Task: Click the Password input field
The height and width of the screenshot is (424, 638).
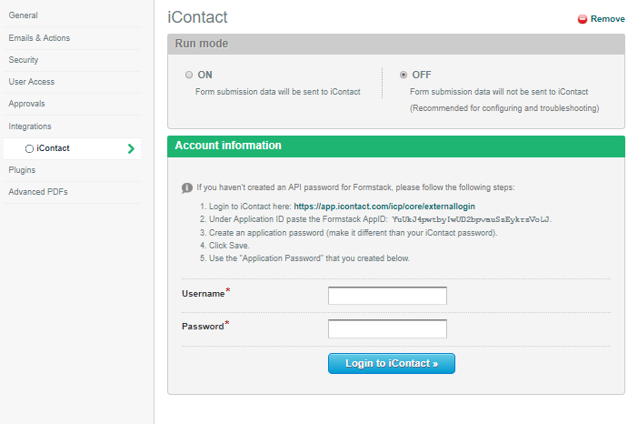Action: [387, 328]
